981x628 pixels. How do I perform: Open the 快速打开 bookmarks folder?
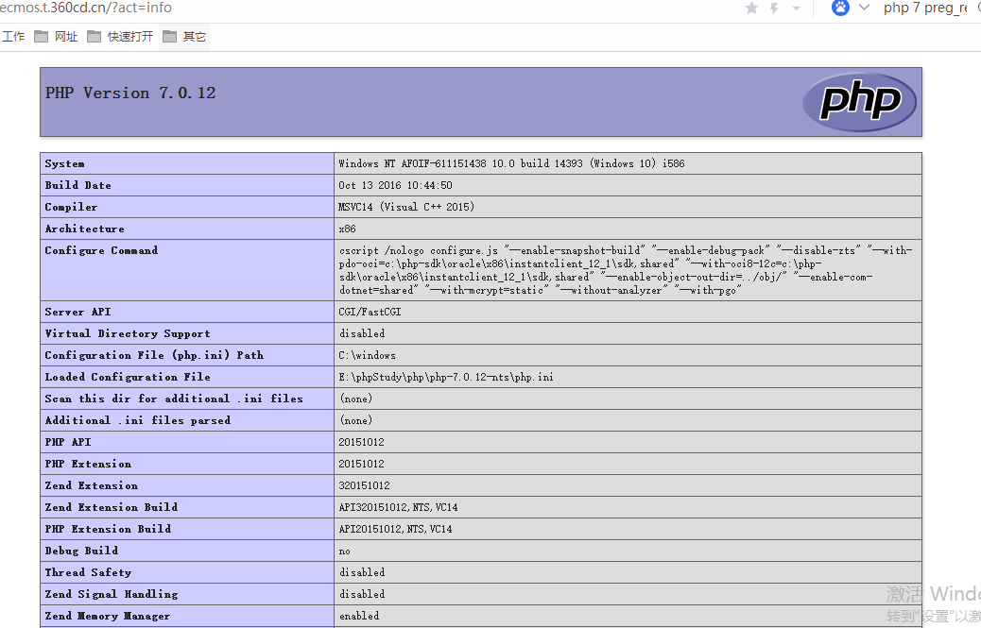(x=120, y=37)
